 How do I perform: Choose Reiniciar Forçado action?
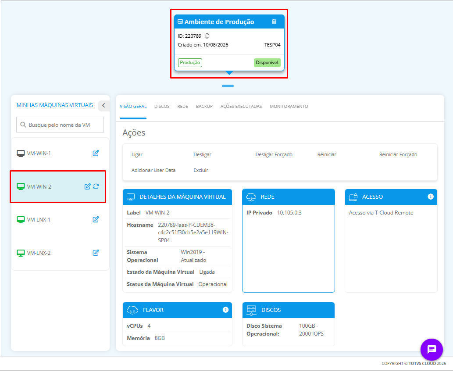398,154
